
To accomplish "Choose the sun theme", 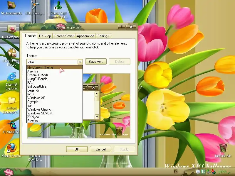I will (x=55, y=106).
